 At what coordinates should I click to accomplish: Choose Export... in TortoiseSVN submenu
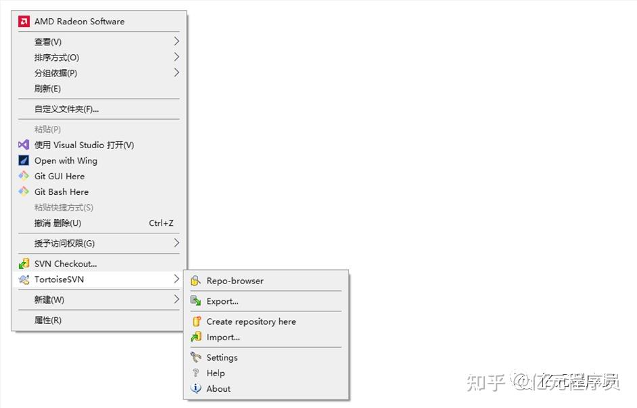[x=266, y=301]
